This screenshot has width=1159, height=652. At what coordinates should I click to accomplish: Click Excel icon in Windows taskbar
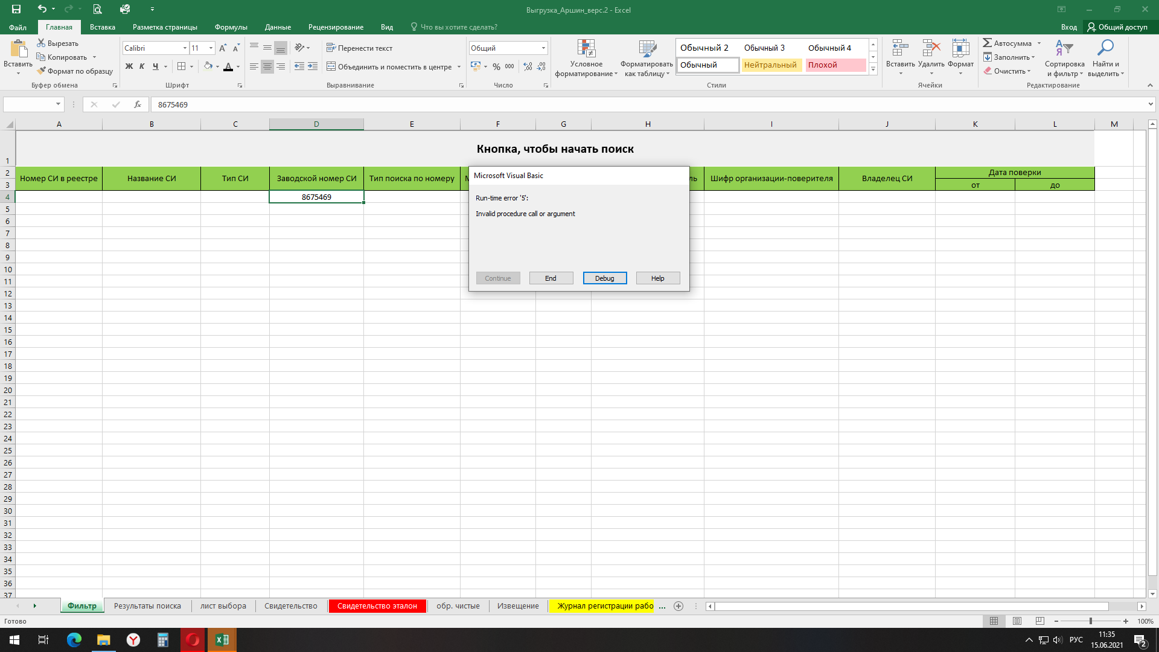[x=222, y=640]
